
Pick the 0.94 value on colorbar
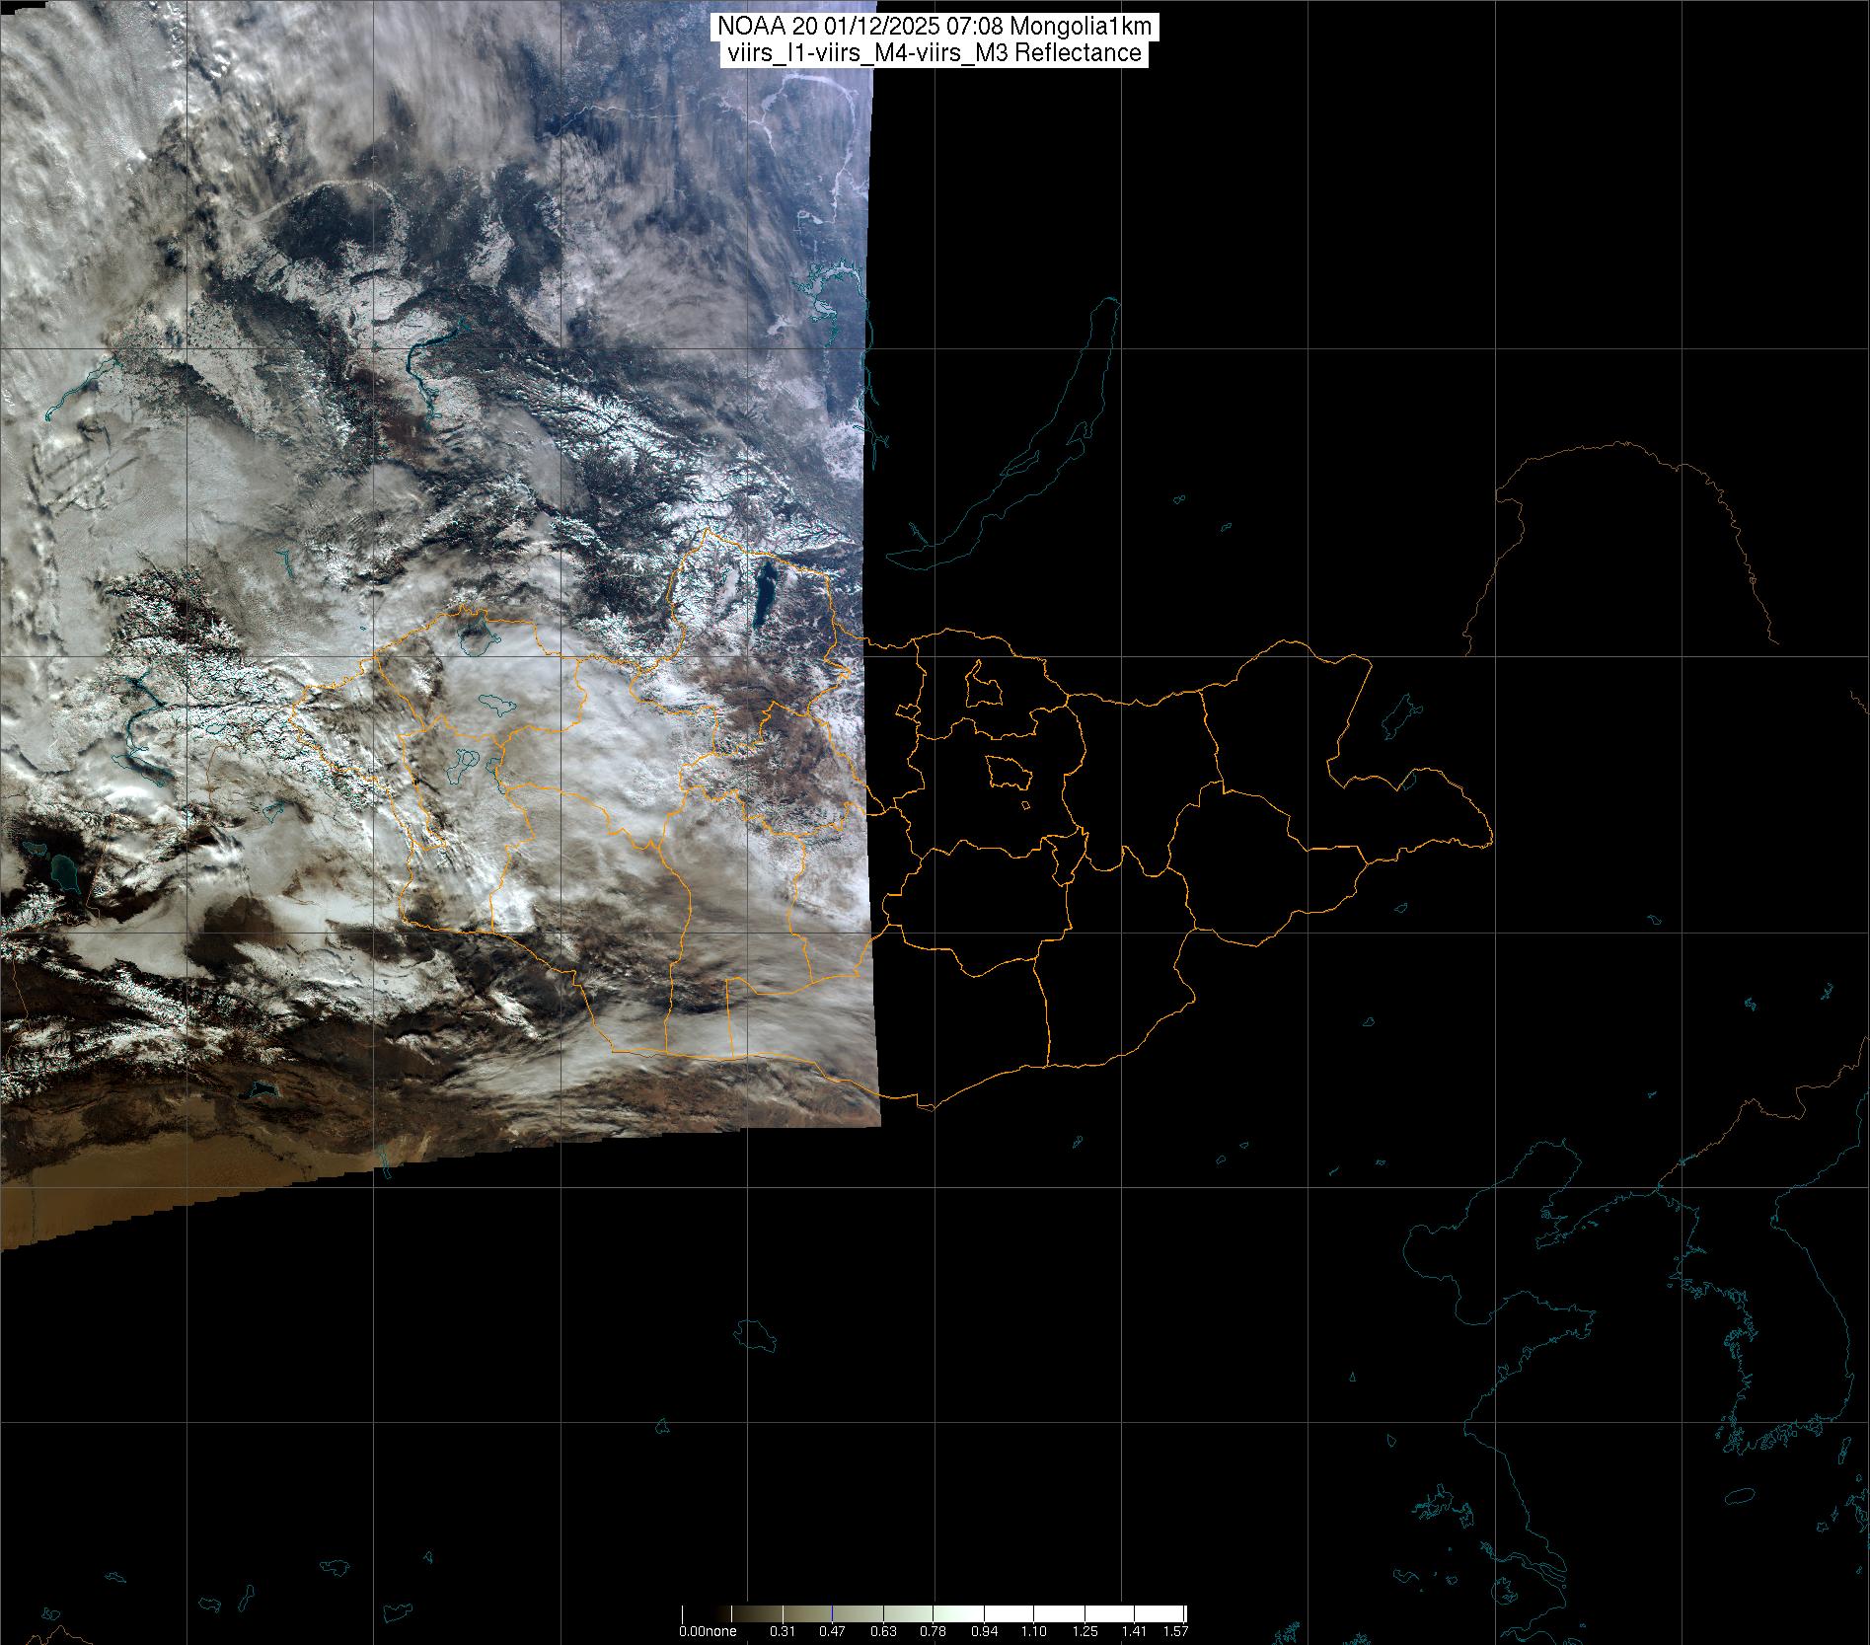pos(984,1631)
